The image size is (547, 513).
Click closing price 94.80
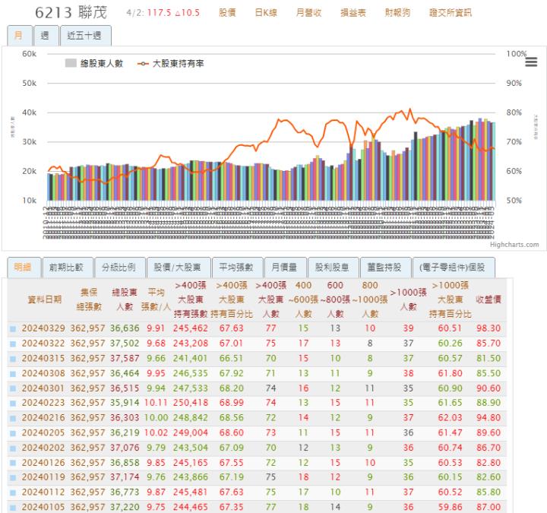coord(489,418)
